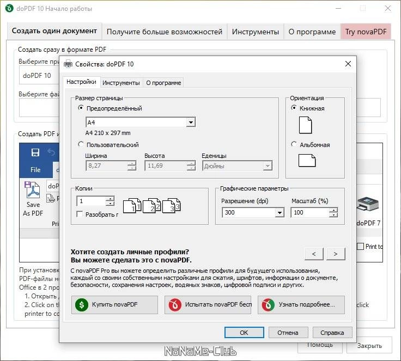This screenshot has width=401, height=361.
Task: Increase the Высота height value
Action: tap(191, 163)
